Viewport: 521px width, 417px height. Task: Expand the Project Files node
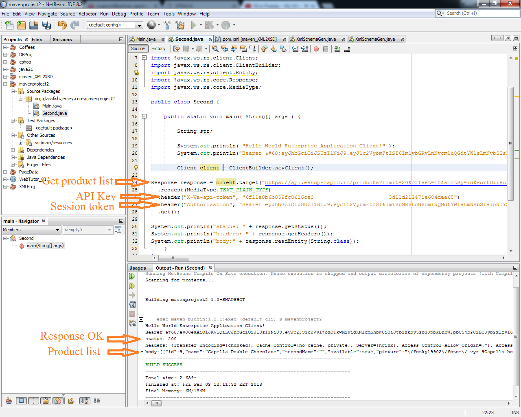(13, 165)
